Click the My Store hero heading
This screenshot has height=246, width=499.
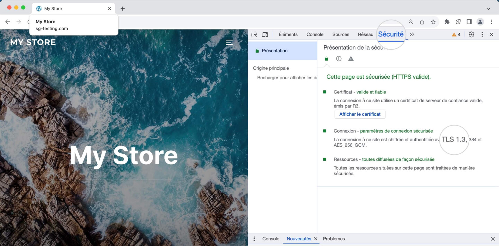point(124,156)
